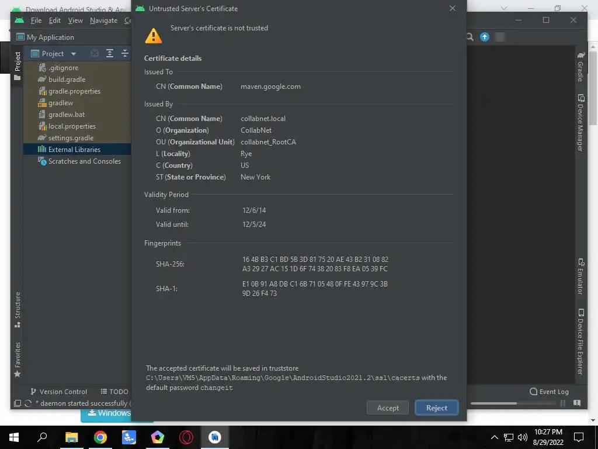598x449 pixels.
Task: Open the Device Manager tool window
Action: pos(581,123)
